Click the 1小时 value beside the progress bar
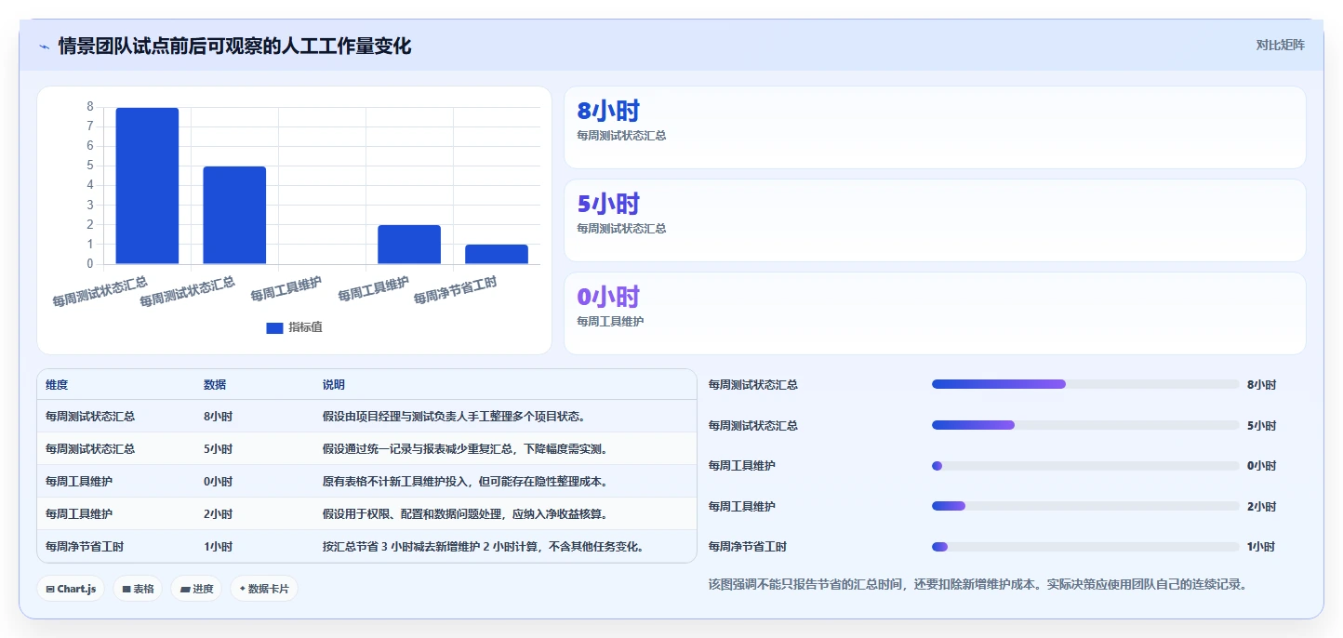Viewport: 1343px width, 638px height. 1262,547
